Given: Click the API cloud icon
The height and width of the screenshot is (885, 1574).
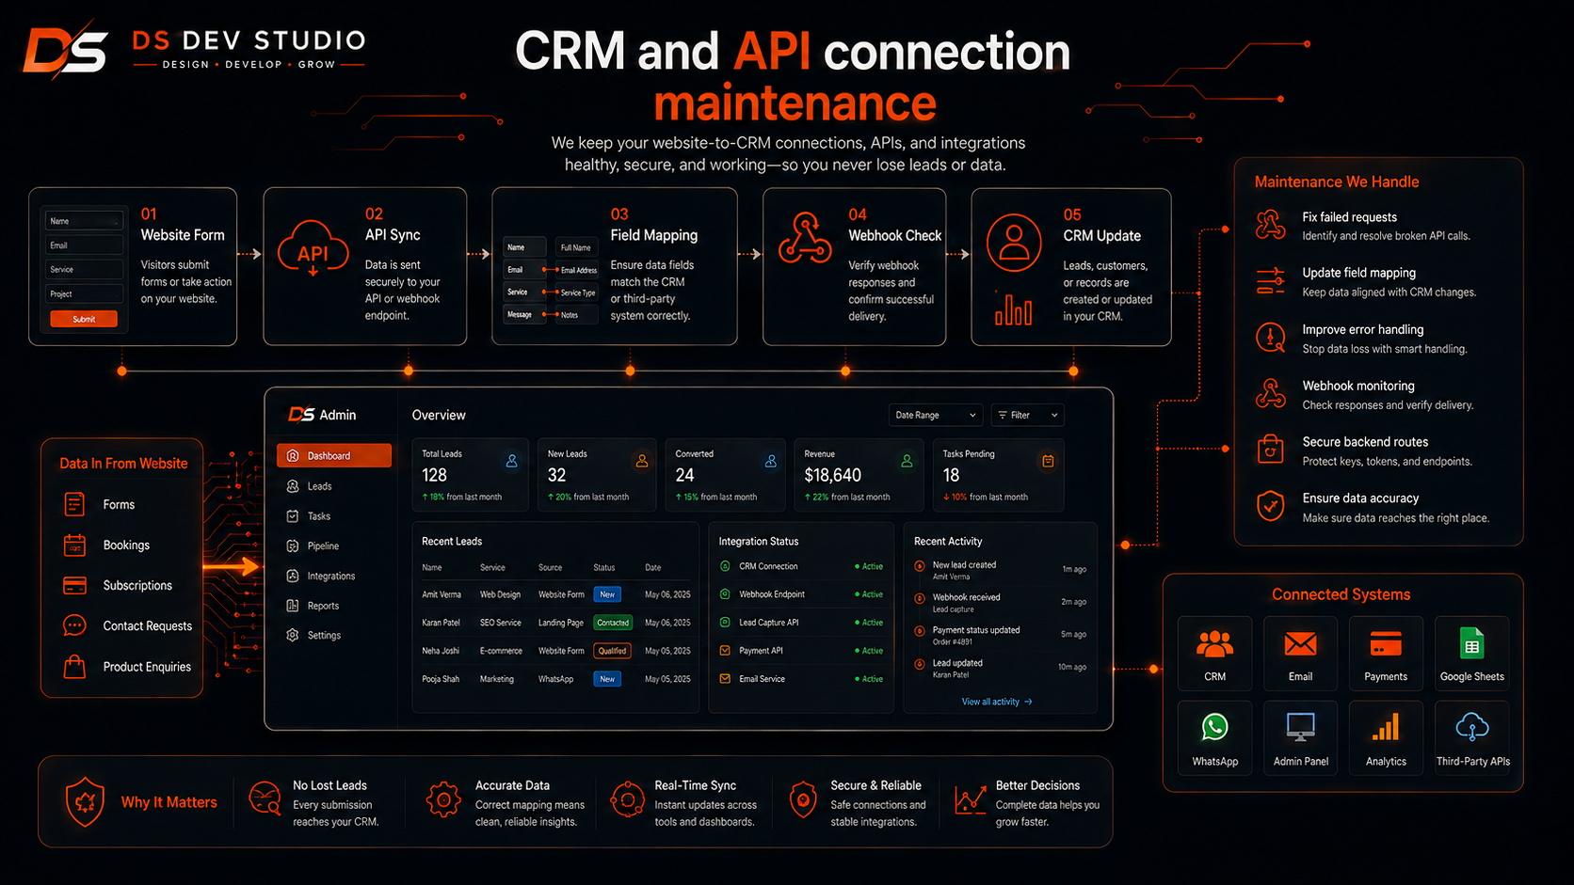Looking at the screenshot, I should point(313,249).
